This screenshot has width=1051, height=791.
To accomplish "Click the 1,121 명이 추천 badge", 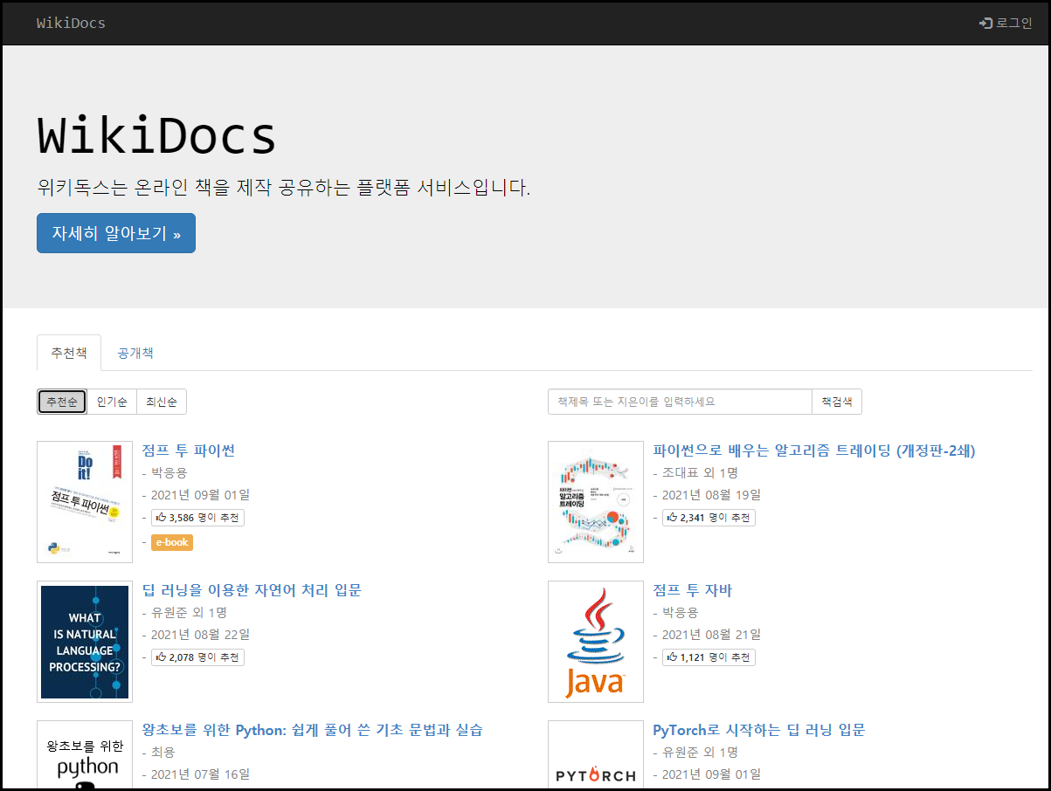I will 709,657.
